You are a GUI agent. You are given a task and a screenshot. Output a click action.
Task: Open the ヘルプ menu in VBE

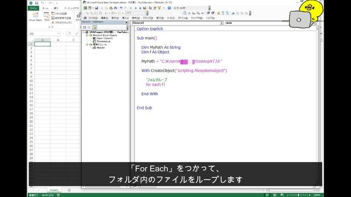pos(211,18)
